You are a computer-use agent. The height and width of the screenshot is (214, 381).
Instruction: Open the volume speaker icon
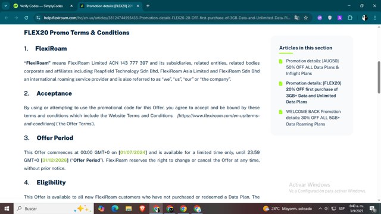click(x=327, y=209)
